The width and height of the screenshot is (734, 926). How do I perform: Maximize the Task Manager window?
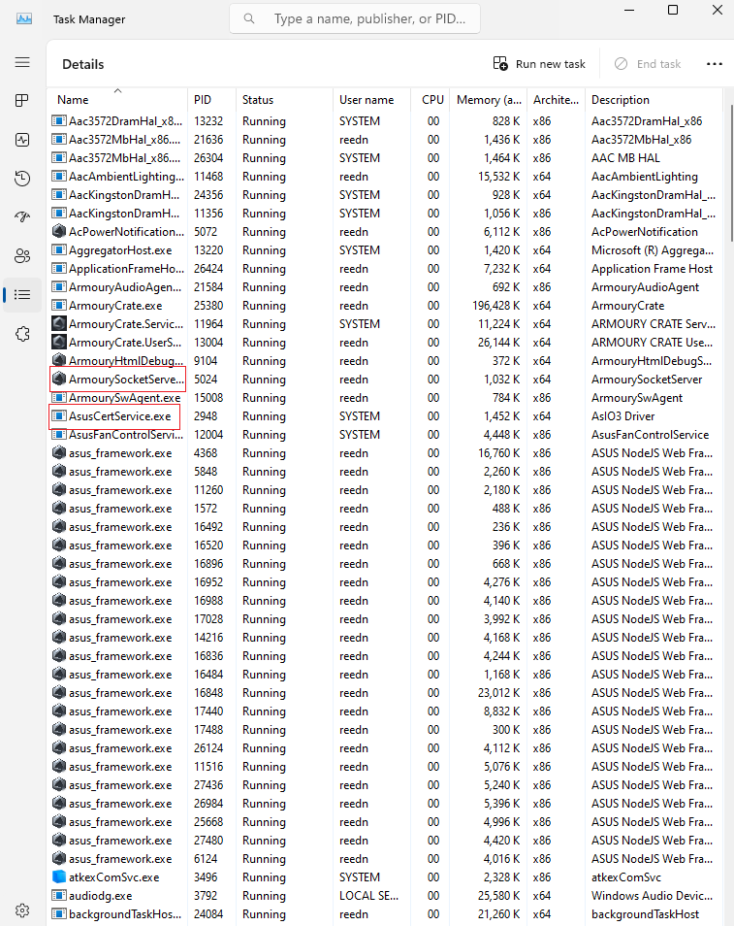point(673,10)
